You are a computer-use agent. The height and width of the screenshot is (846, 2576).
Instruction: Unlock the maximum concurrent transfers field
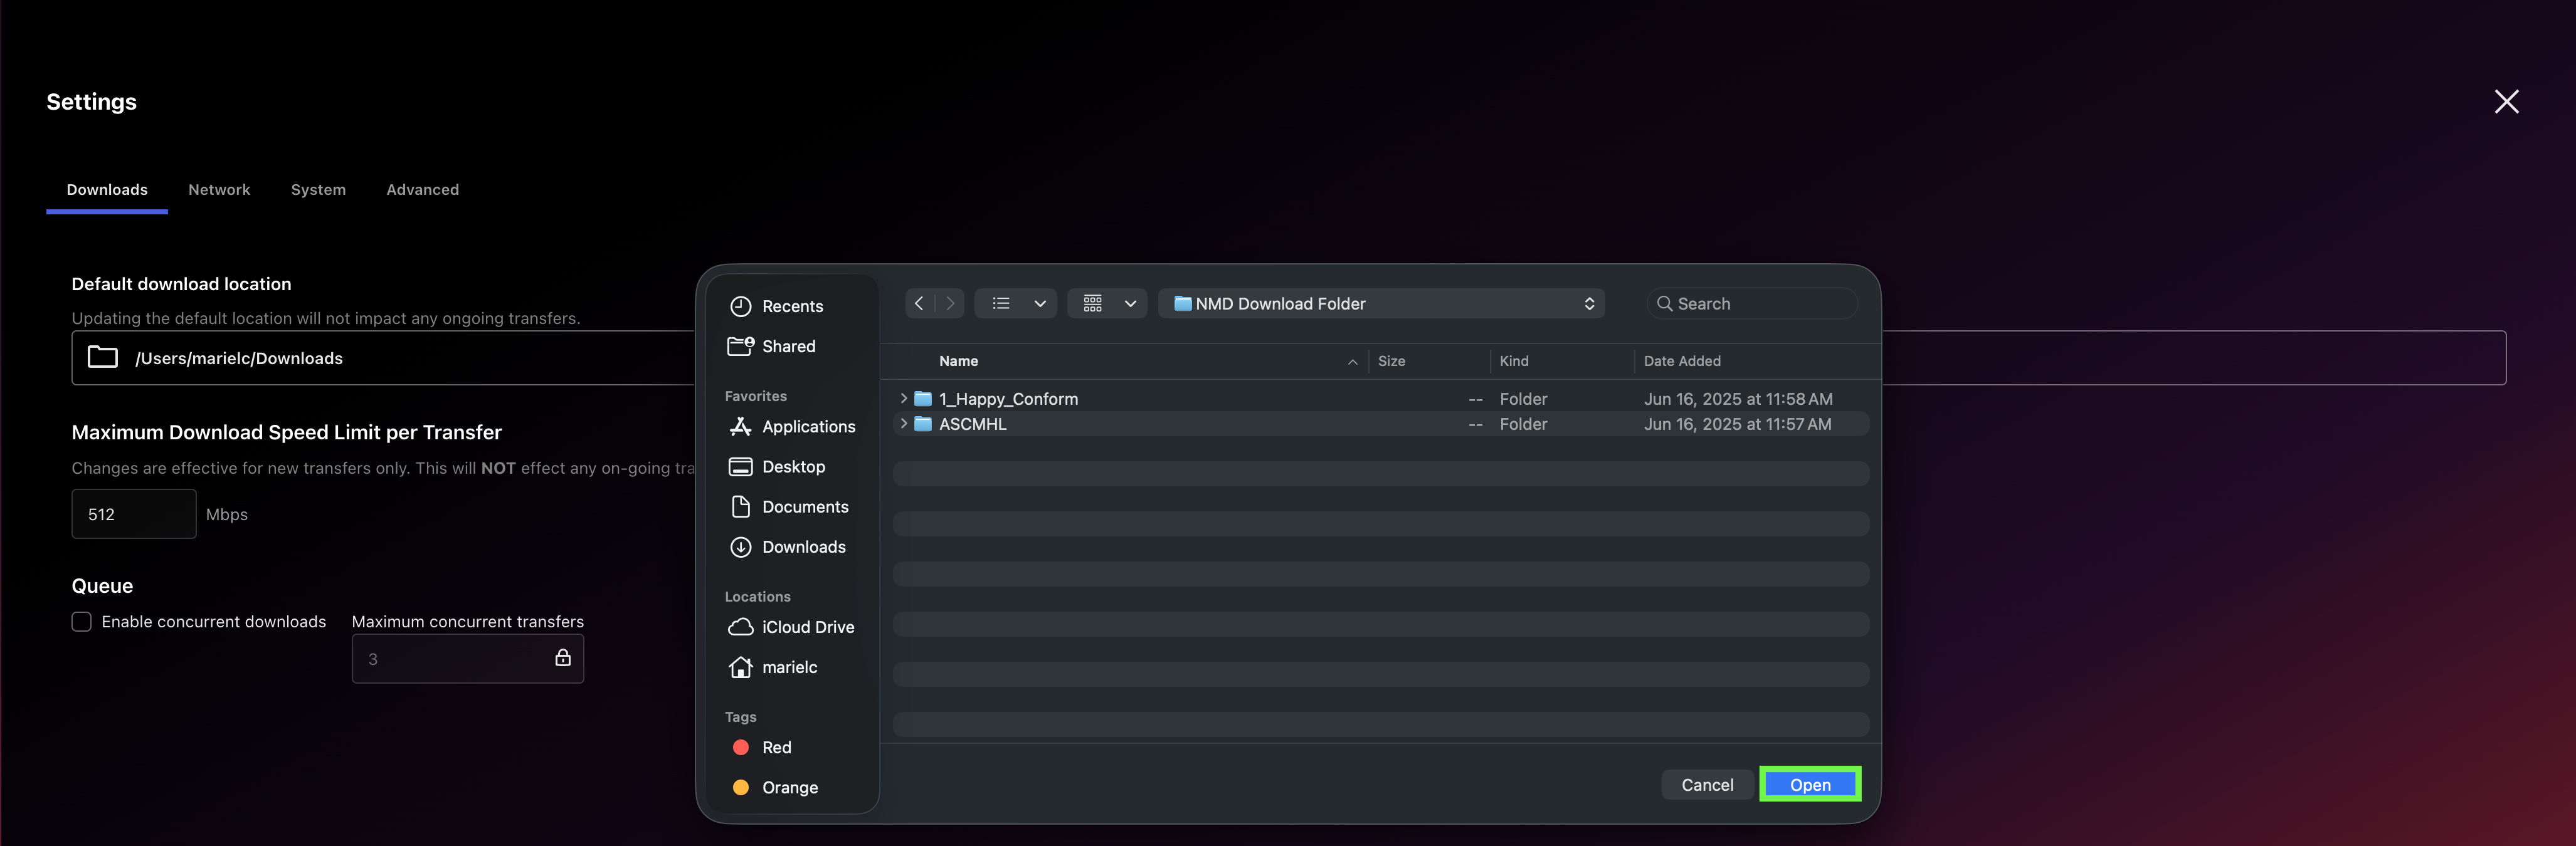tap(563, 658)
